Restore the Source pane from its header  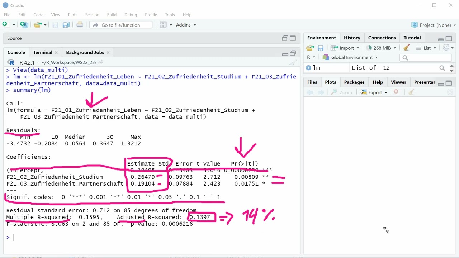click(x=285, y=38)
